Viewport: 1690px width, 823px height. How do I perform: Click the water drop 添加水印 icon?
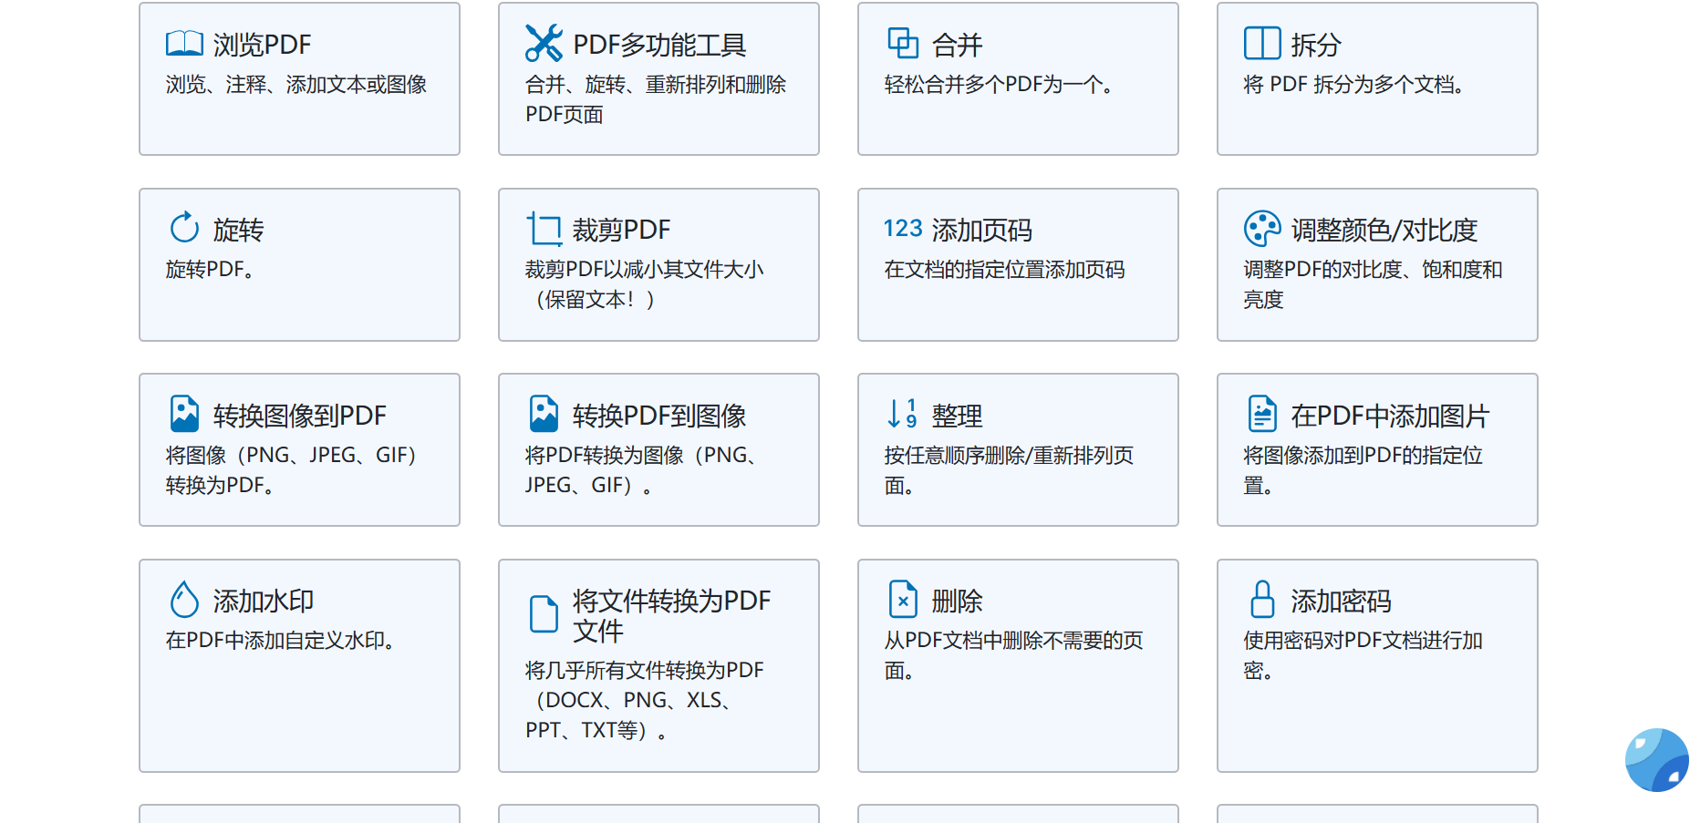[184, 600]
